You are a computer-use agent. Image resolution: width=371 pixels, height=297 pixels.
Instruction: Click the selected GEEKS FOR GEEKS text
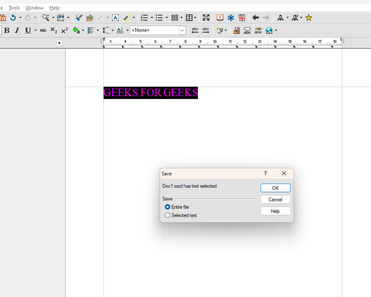tap(151, 93)
